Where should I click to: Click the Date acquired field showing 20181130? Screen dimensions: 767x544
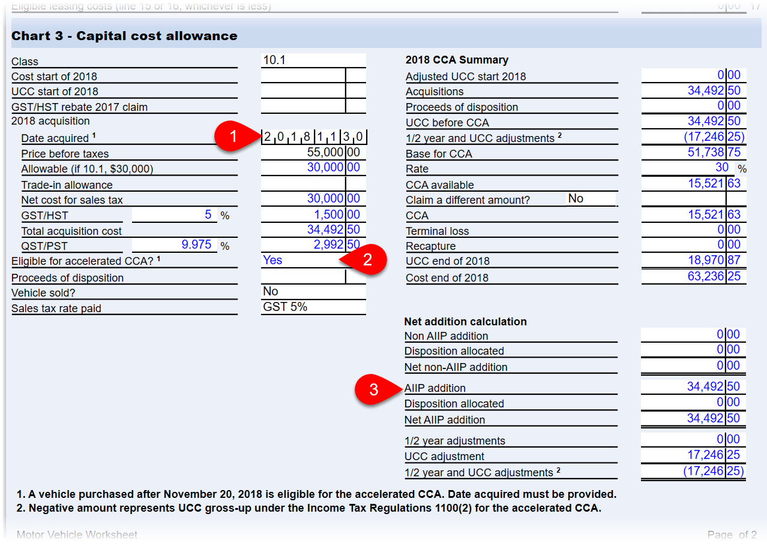coord(314,137)
